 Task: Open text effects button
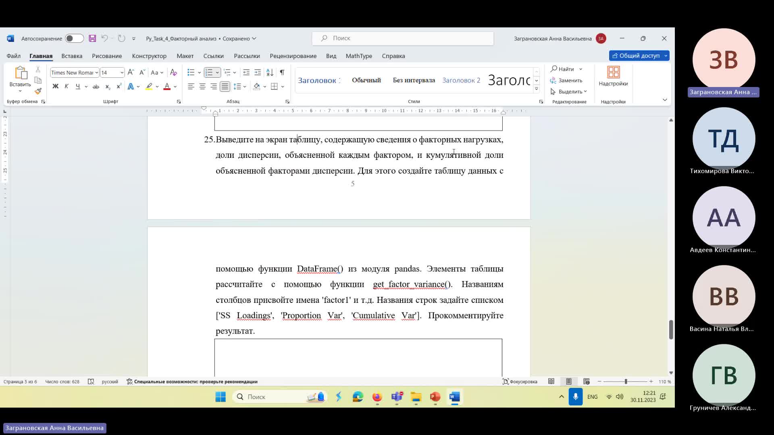coord(131,86)
